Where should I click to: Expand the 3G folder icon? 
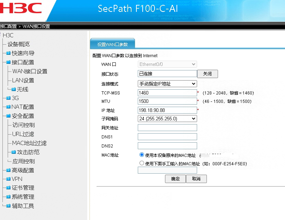coord(8,98)
